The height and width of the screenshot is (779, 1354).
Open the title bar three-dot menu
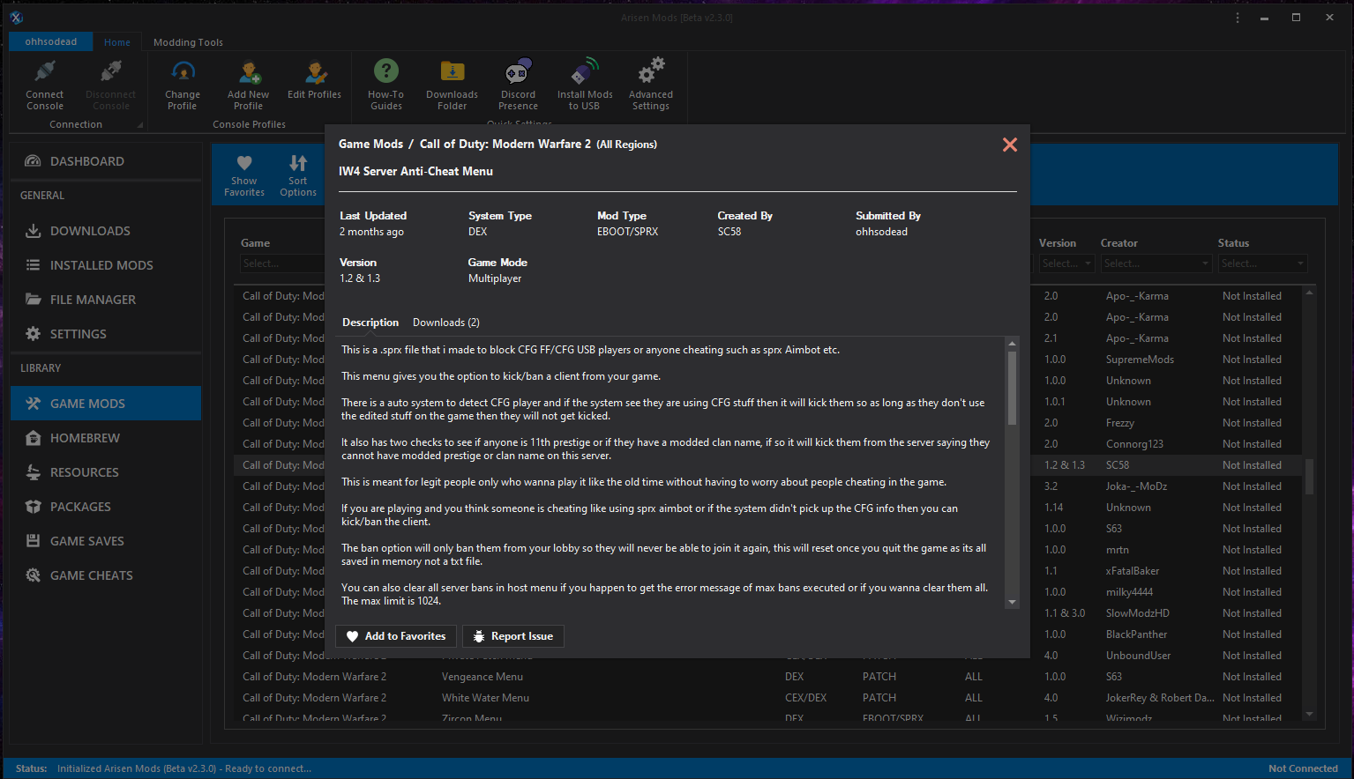(1238, 18)
